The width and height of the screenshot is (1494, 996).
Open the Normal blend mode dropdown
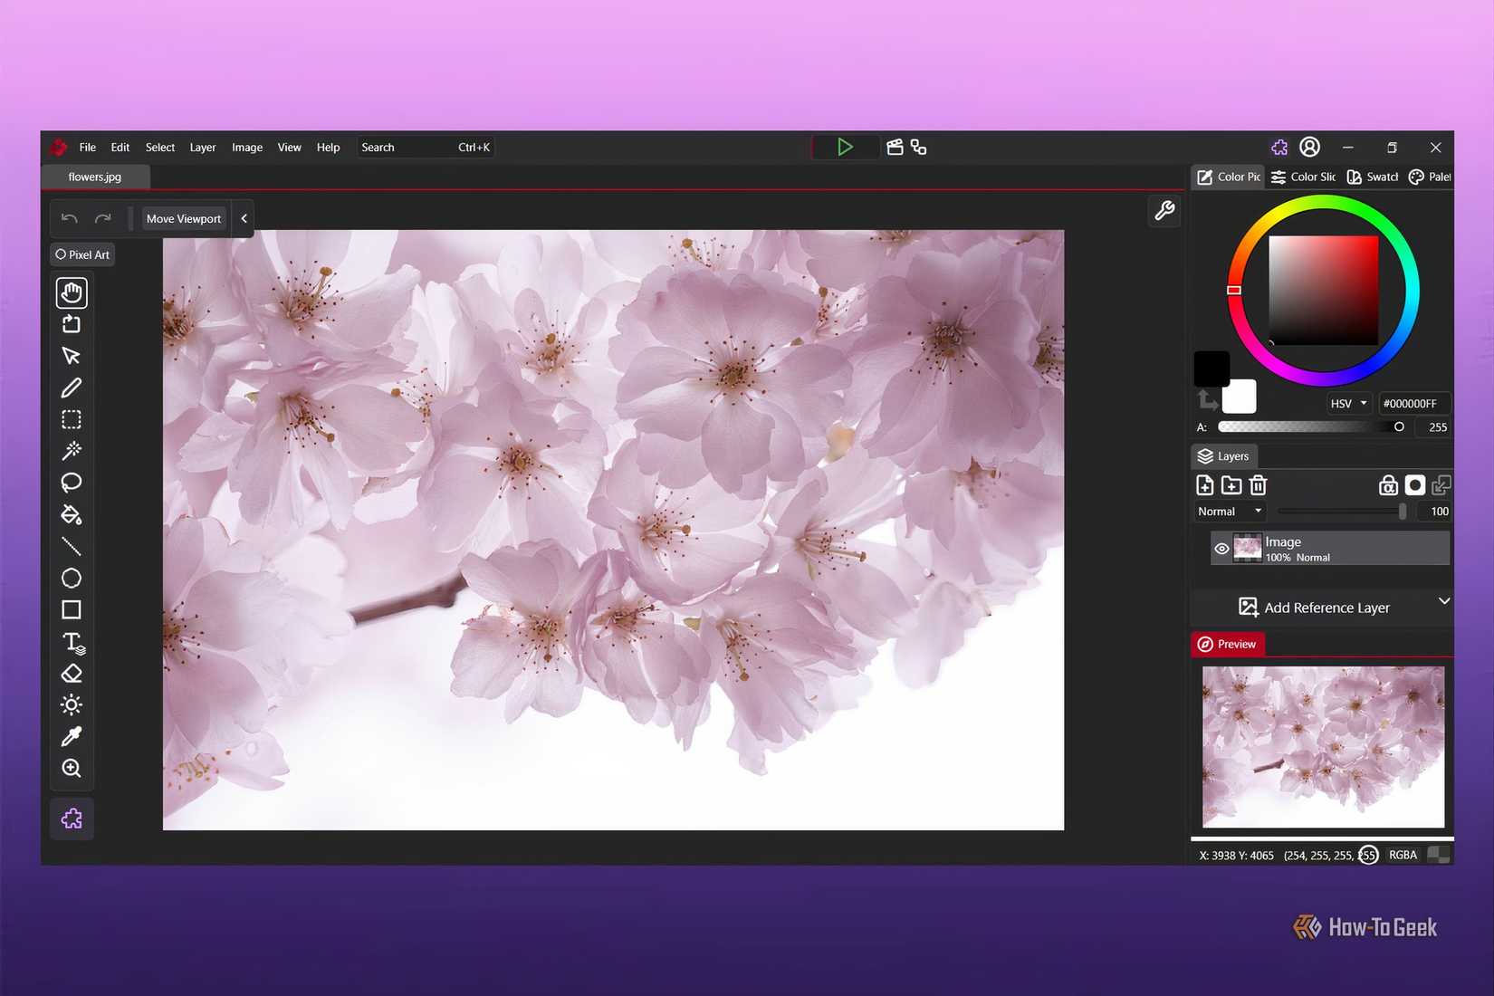tap(1230, 512)
